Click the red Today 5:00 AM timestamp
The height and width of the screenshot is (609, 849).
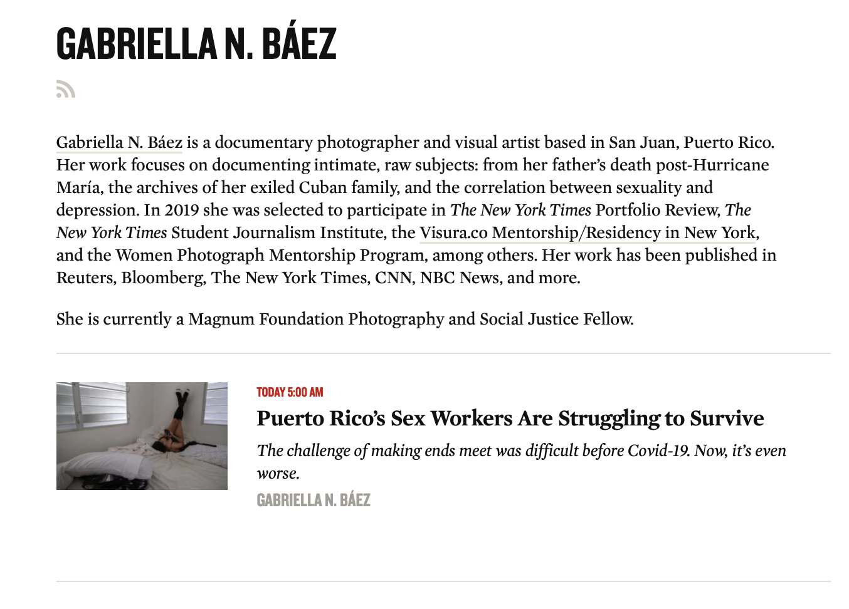click(290, 392)
